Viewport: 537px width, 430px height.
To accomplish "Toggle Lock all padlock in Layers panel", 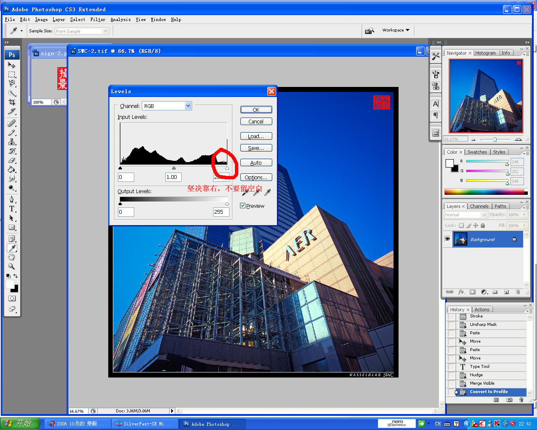I will tap(483, 225).
